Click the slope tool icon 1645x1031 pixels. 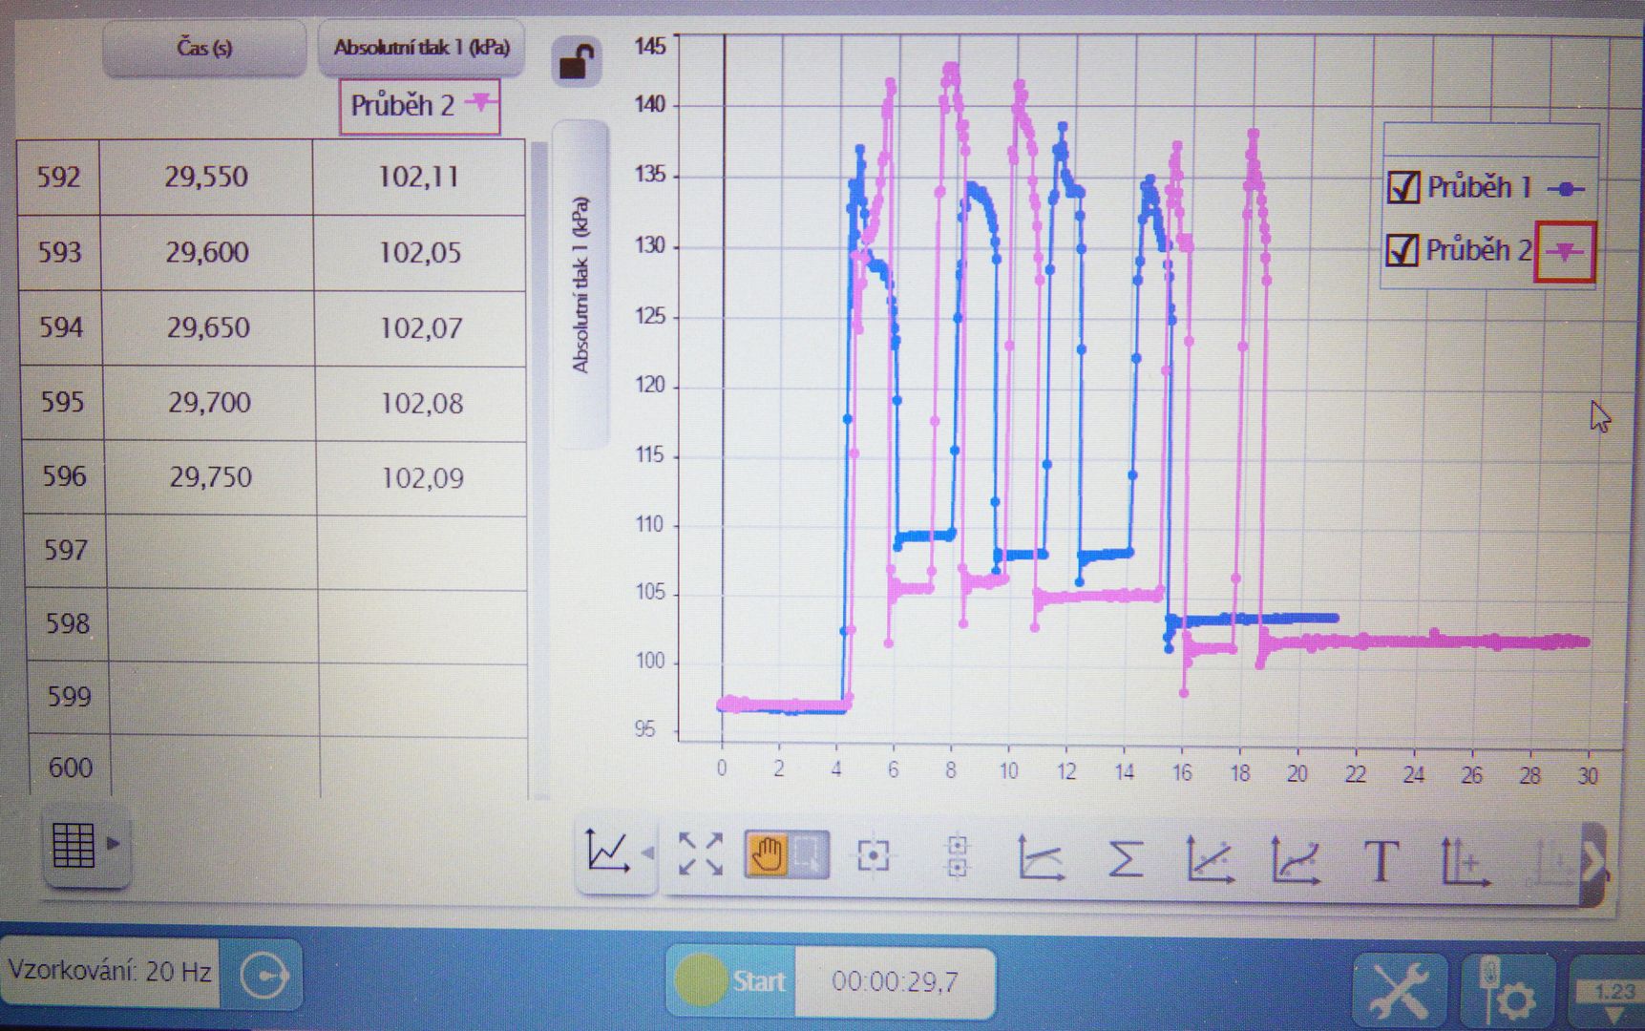click(1041, 857)
